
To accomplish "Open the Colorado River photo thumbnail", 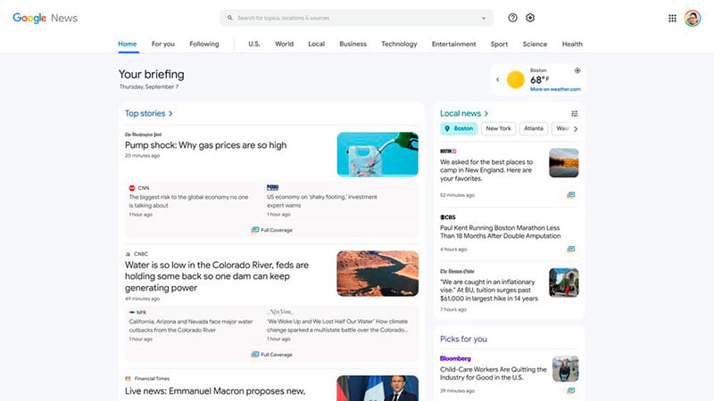I will tap(378, 274).
